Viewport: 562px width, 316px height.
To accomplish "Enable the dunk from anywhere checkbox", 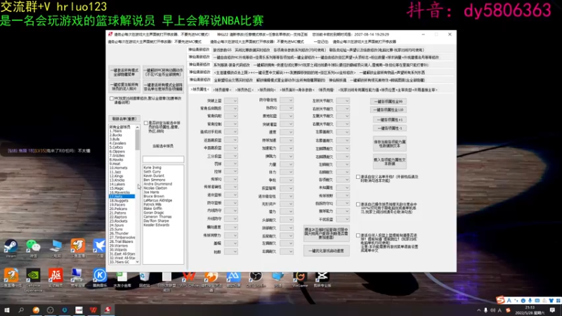I will (x=358, y=235).
